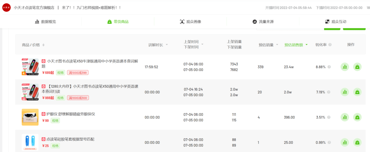
Task: Open the 观众画像 tab
Action: point(190,22)
